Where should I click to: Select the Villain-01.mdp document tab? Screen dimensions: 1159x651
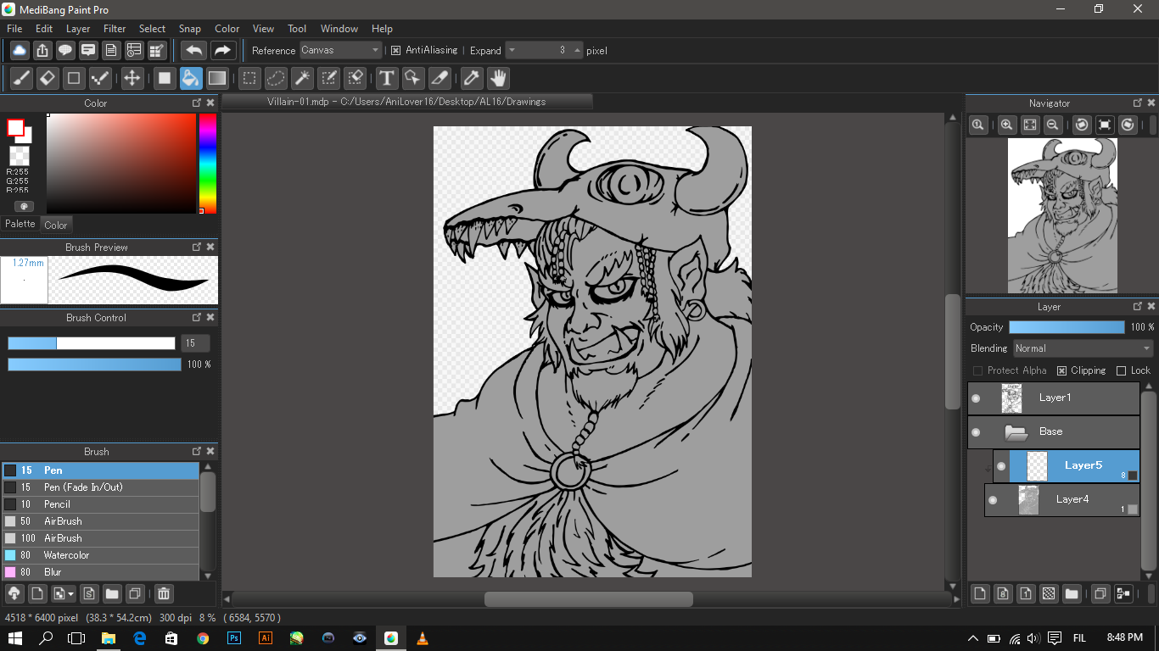pos(406,102)
